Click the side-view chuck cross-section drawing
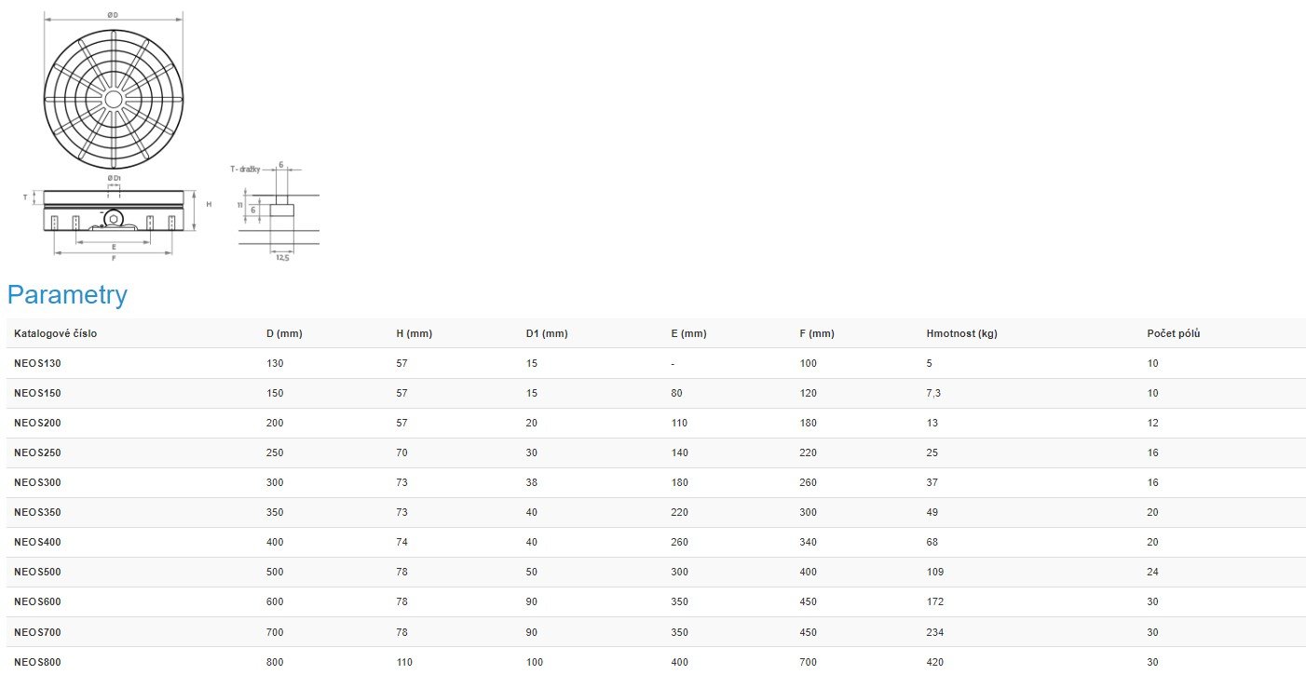The height and width of the screenshot is (675, 1306). (114, 211)
